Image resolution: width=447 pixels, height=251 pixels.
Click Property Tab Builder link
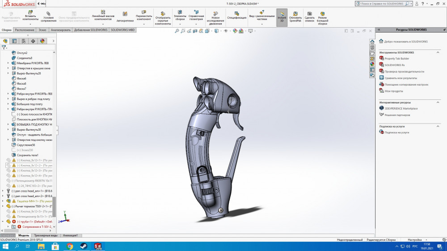(396, 58)
